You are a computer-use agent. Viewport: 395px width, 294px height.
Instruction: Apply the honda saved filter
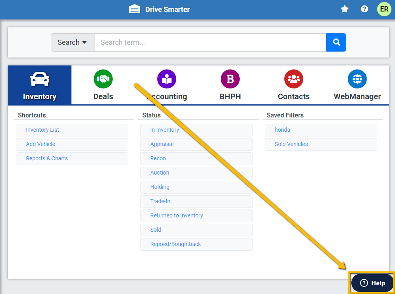[321, 130]
